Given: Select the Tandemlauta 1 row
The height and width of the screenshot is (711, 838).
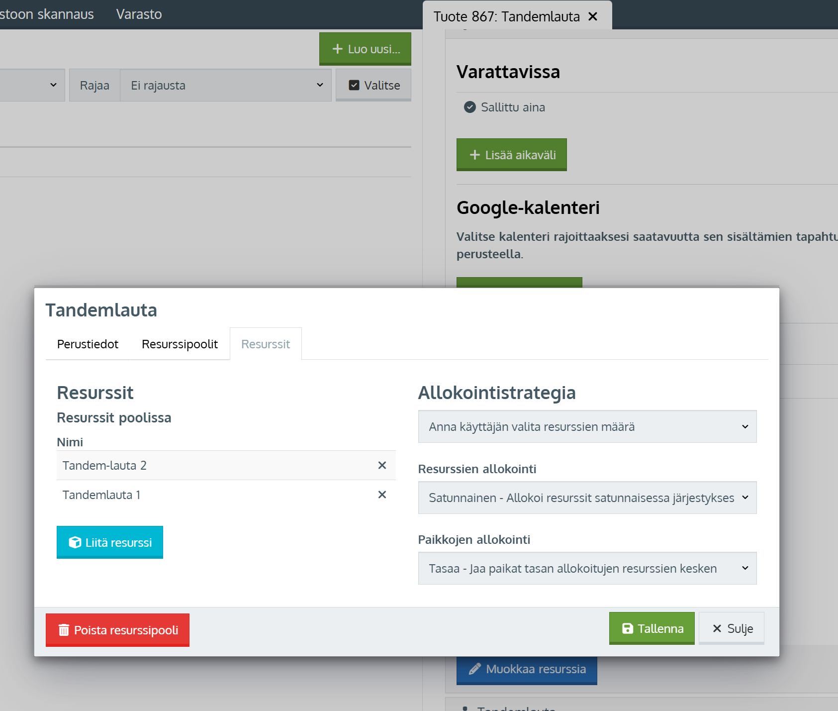Looking at the screenshot, I should click(x=226, y=495).
